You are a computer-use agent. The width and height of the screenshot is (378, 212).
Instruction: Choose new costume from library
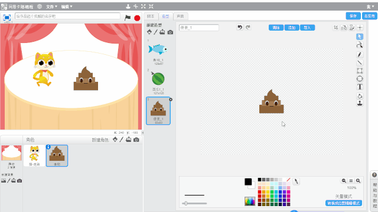149,32
